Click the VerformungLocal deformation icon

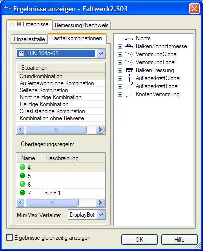(129, 62)
